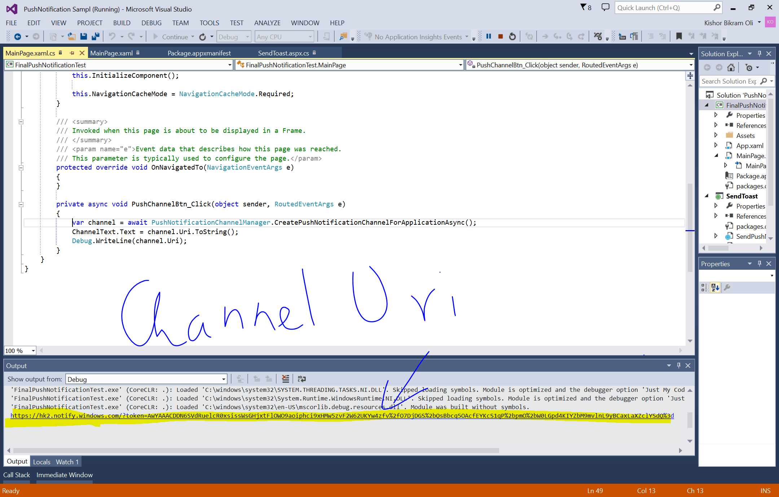Screen dimensions: 779x497
Task: Click the Break All pause icon
Action: 489,36
